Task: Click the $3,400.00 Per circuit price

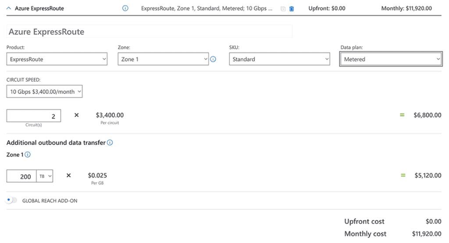Action: (x=110, y=115)
